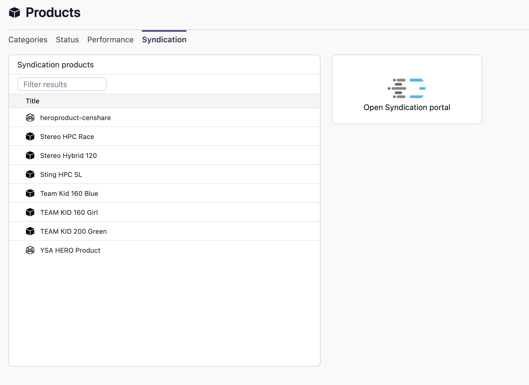Click the TEAM KID 200 Green icon
This screenshot has width=529, height=385.
pyautogui.click(x=30, y=231)
